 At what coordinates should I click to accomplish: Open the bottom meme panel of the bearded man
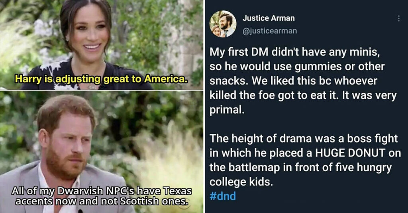[102, 152]
